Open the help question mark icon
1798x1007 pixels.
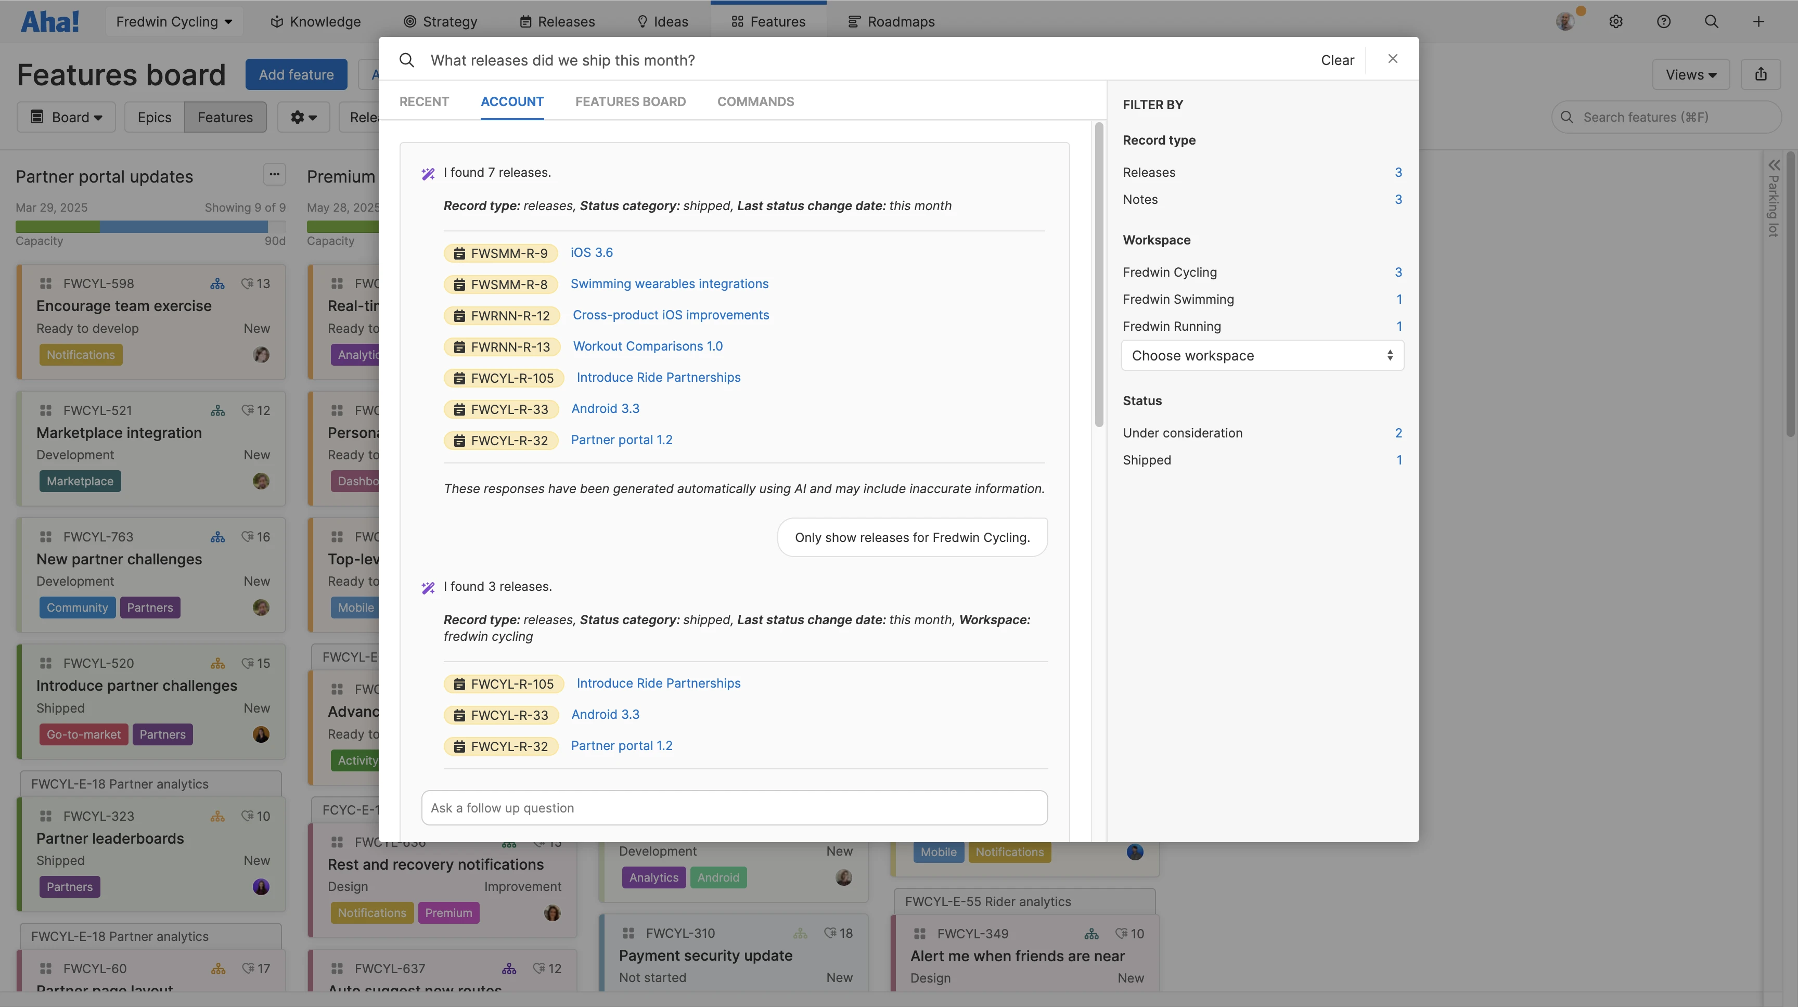[x=1663, y=22]
